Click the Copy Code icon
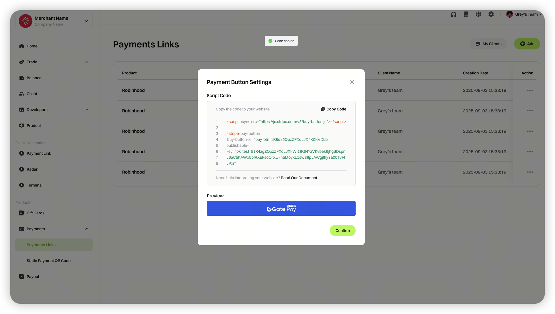This screenshot has height=314, width=555. 323,109
